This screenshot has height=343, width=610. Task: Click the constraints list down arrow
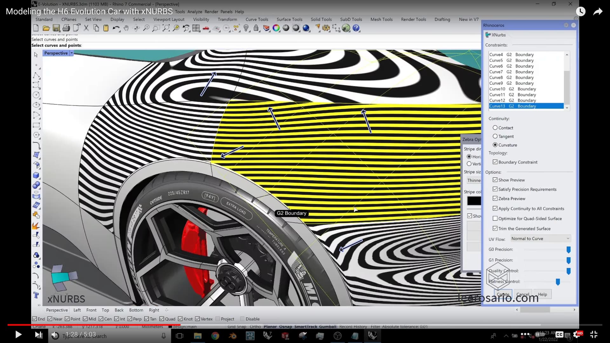[x=567, y=108]
